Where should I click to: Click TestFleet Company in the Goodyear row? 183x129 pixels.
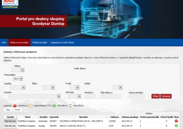27,121
